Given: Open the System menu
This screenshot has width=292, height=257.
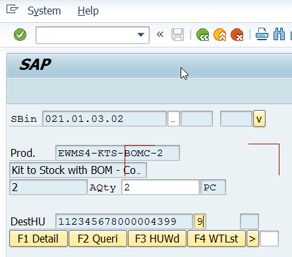Looking at the screenshot, I should point(44,11).
